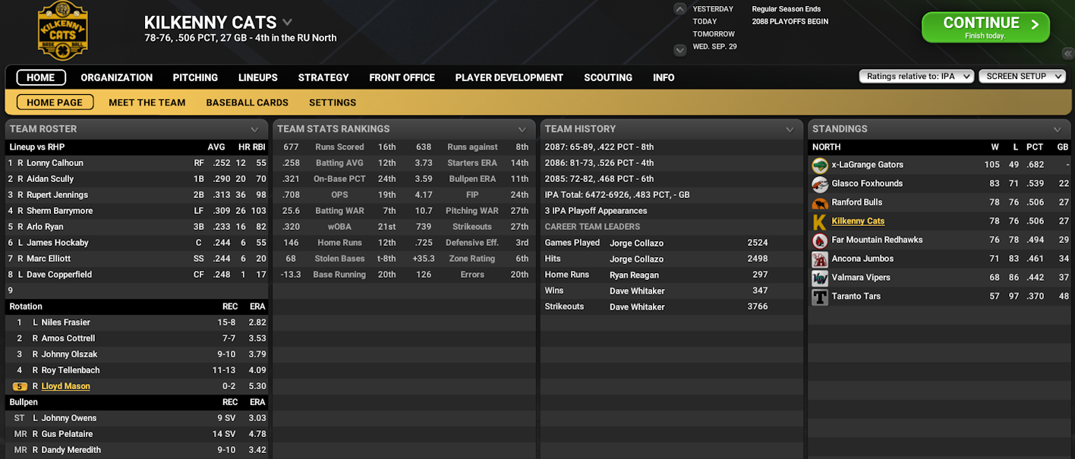Screen dimensions: 1075x459
Task: Click player Marc Elliott in lineup
Action: (x=50, y=259)
